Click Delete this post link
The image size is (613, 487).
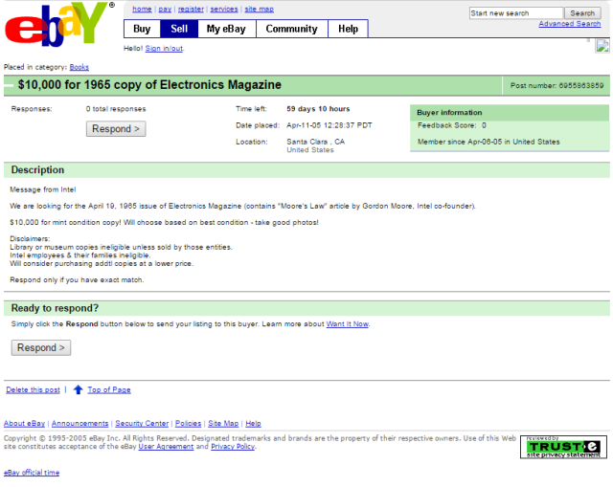(33, 389)
